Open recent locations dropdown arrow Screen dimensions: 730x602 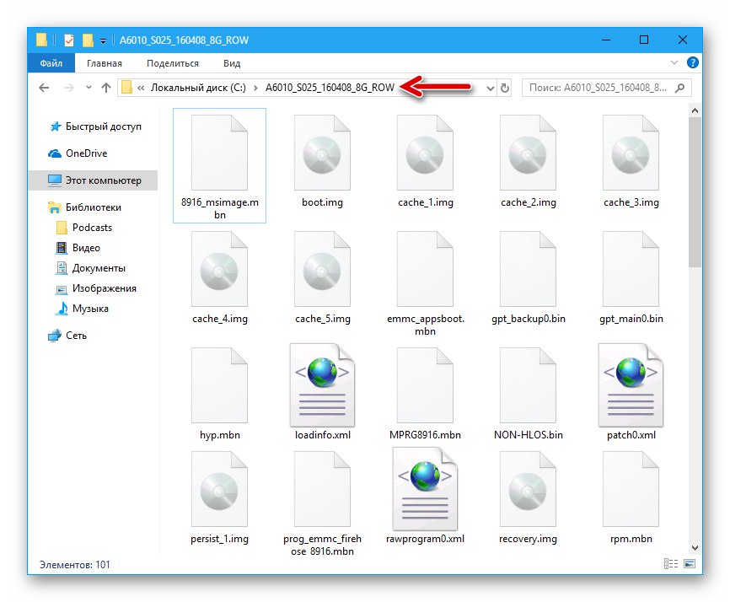pyautogui.click(x=89, y=88)
